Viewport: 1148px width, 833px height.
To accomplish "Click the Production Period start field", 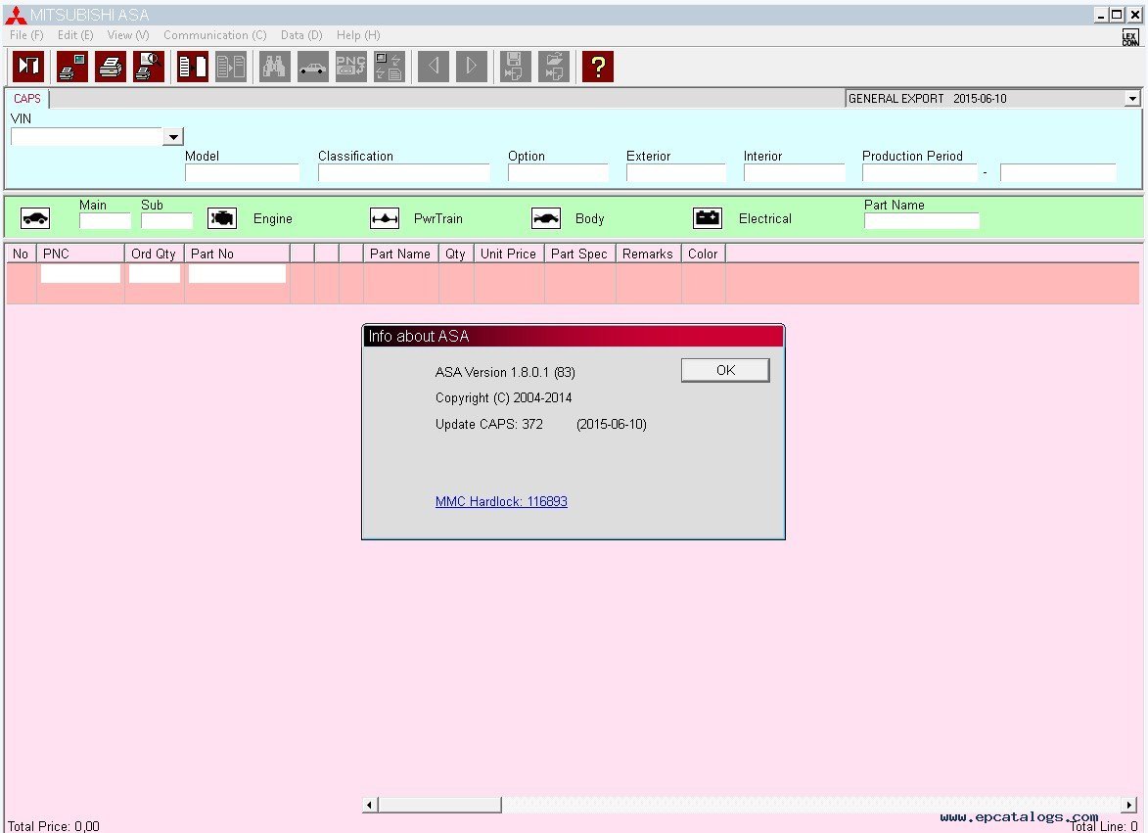I will click(x=920, y=172).
